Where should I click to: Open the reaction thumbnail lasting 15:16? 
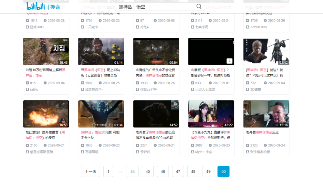pyautogui.click(x=266, y=114)
